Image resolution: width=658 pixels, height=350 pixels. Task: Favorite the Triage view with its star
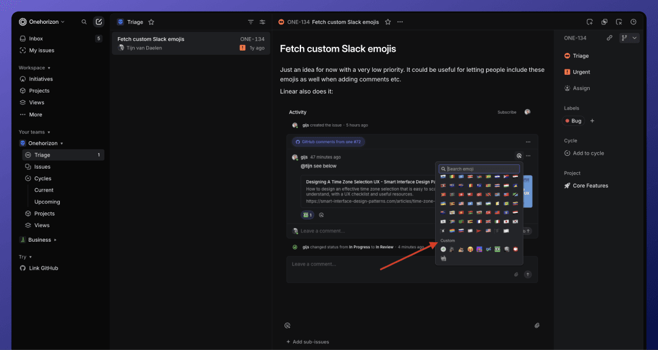pyautogui.click(x=152, y=22)
